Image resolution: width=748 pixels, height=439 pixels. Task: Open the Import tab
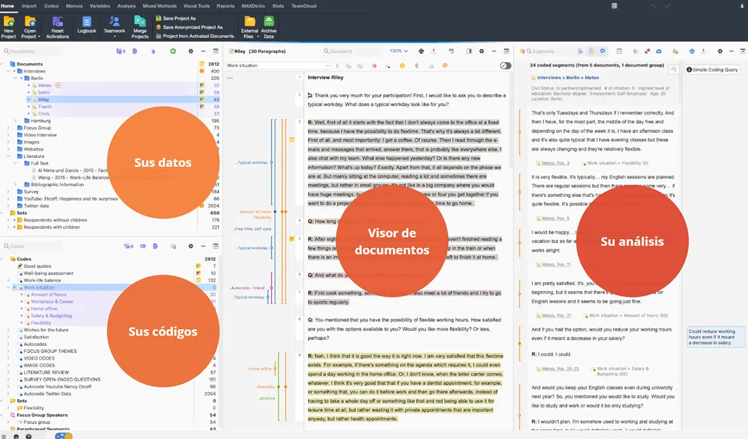[x=29, y=6]
